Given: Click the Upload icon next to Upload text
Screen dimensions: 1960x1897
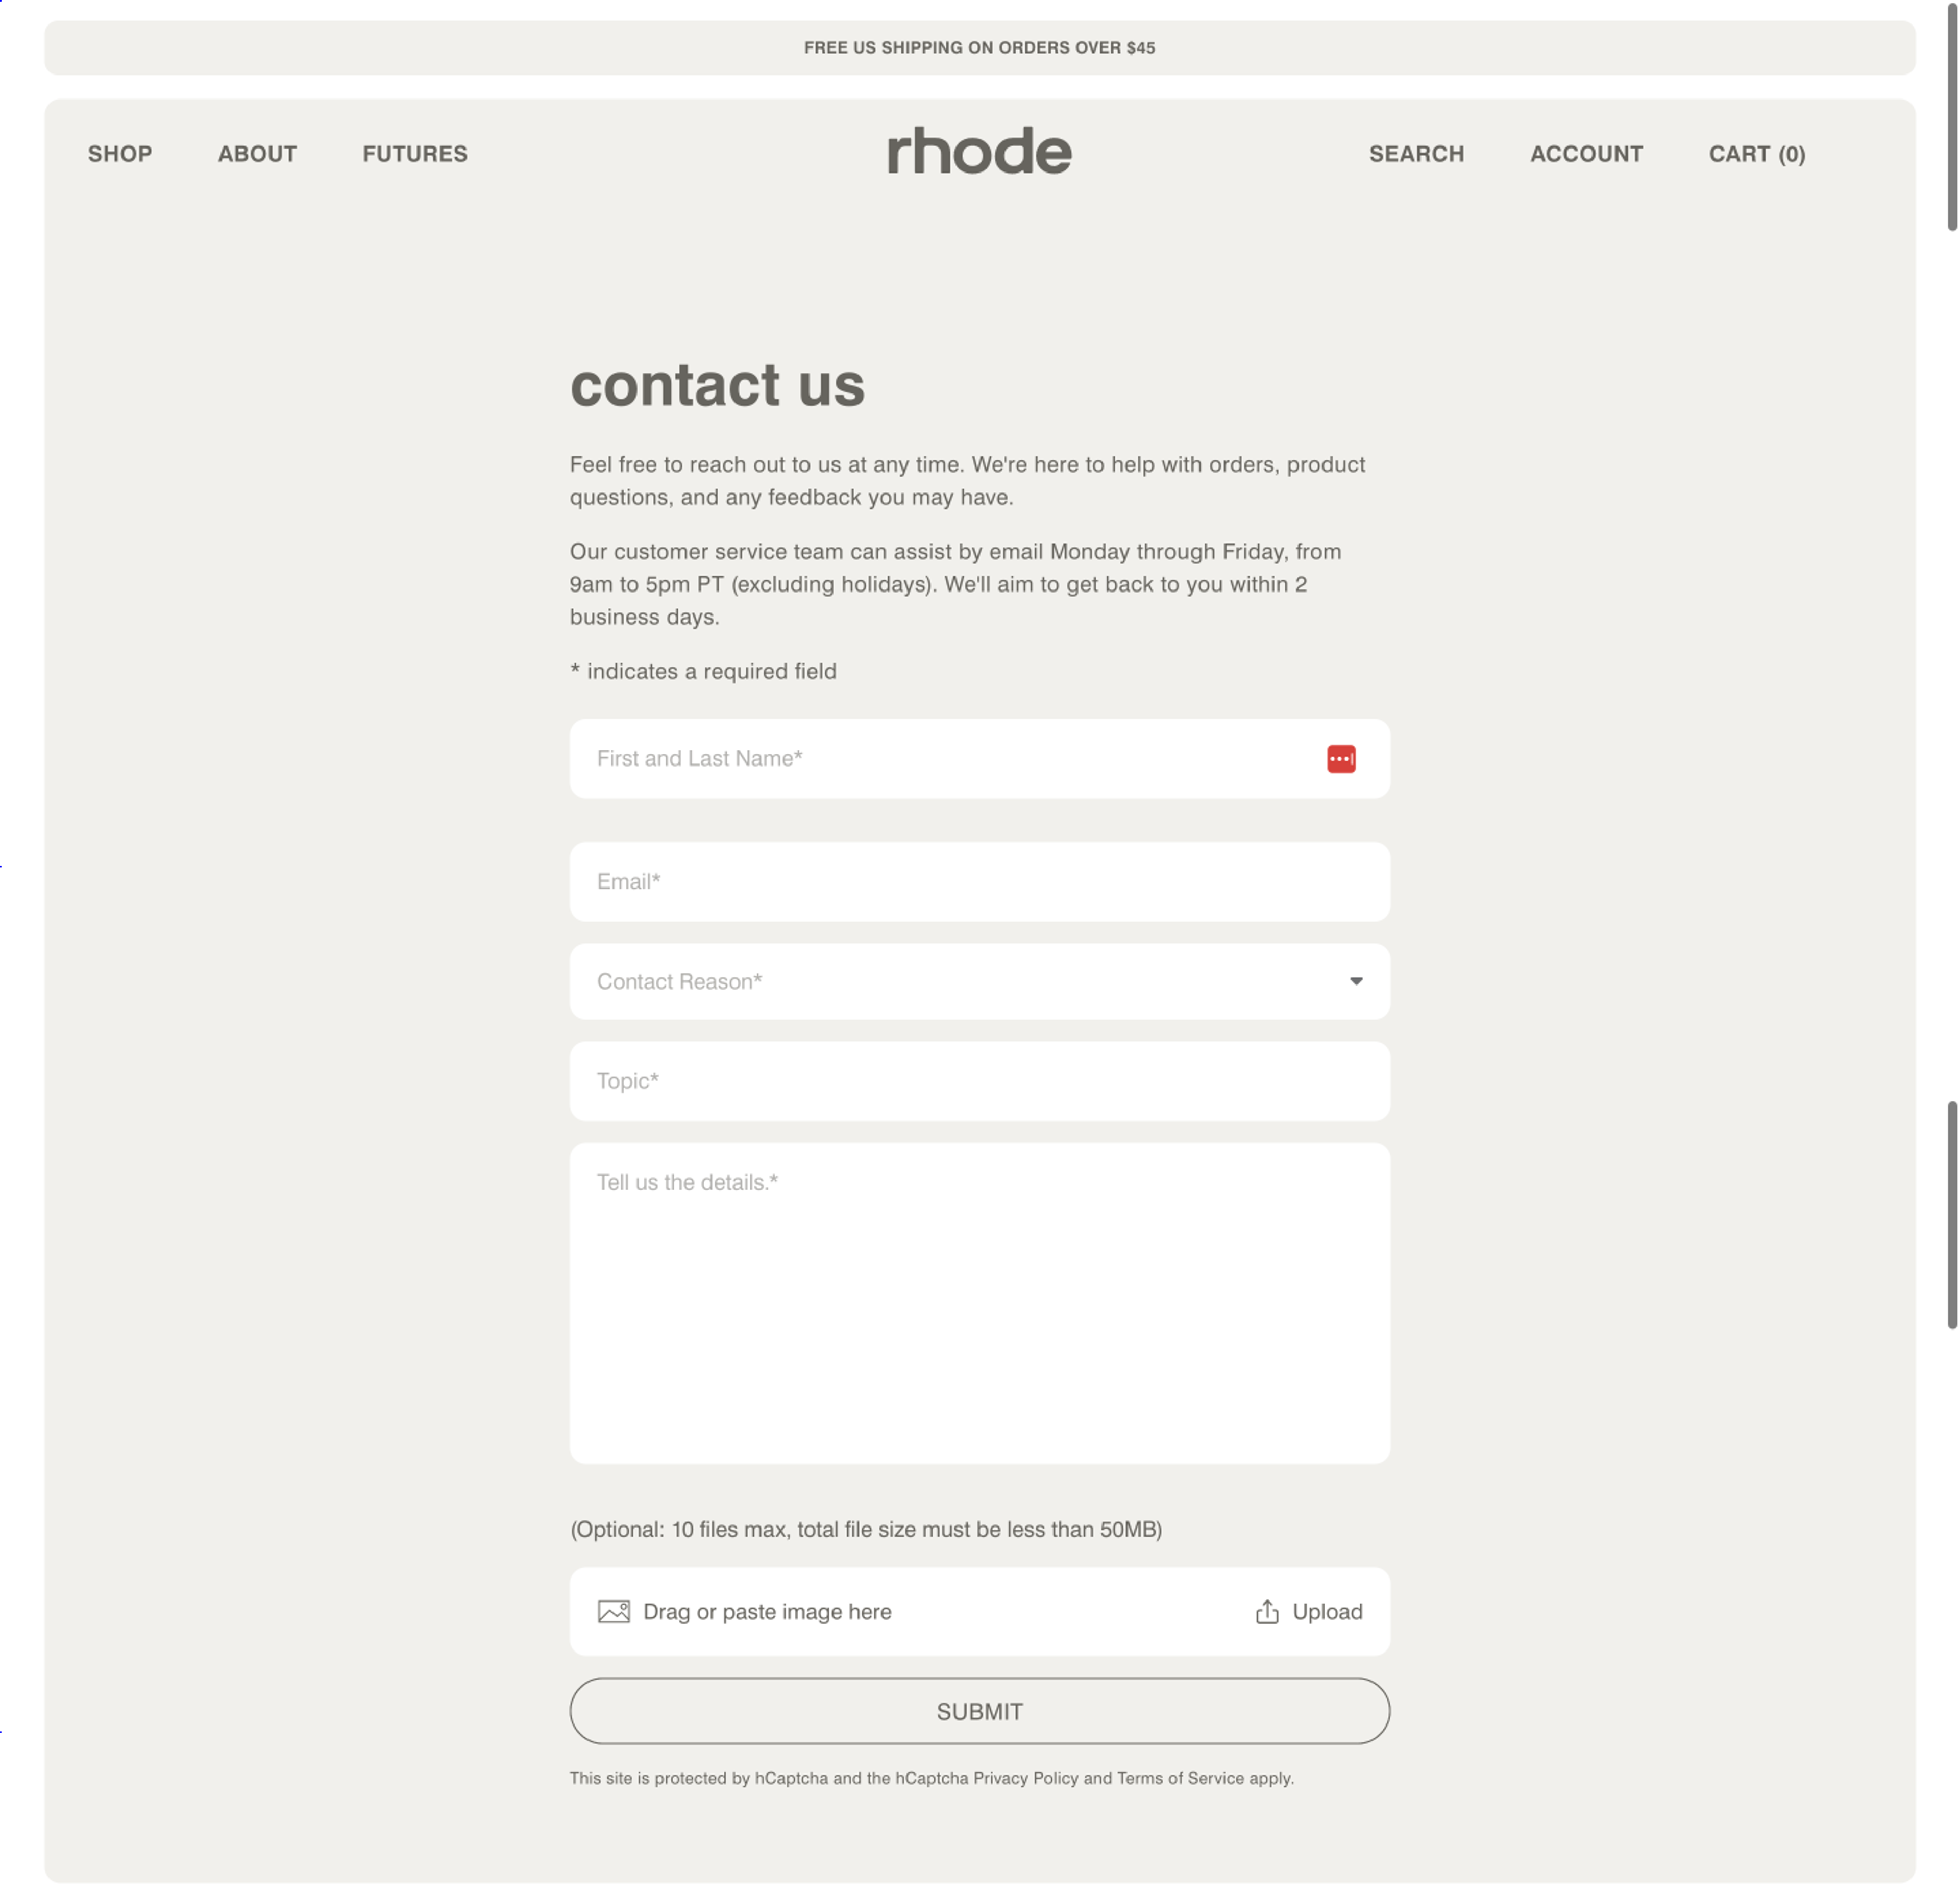Looking at the screenshot, I should click(x=1267, y=1611).
